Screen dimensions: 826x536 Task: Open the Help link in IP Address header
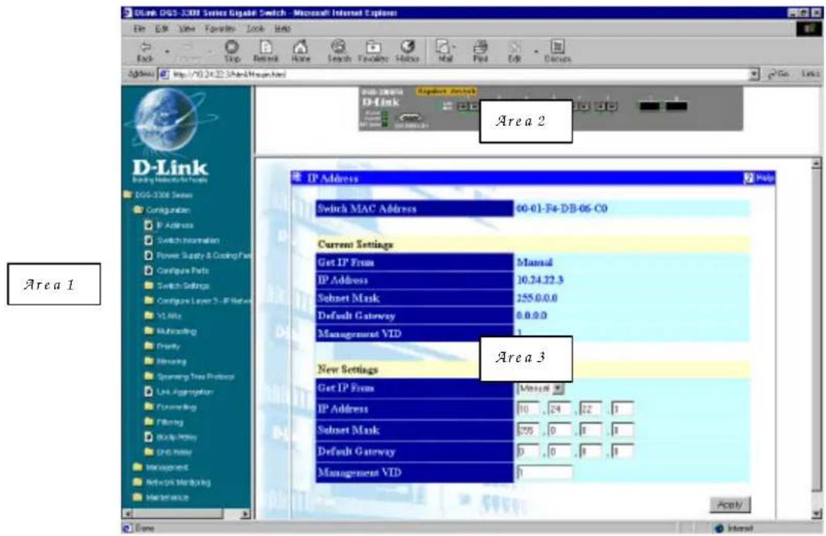(759, 178)
